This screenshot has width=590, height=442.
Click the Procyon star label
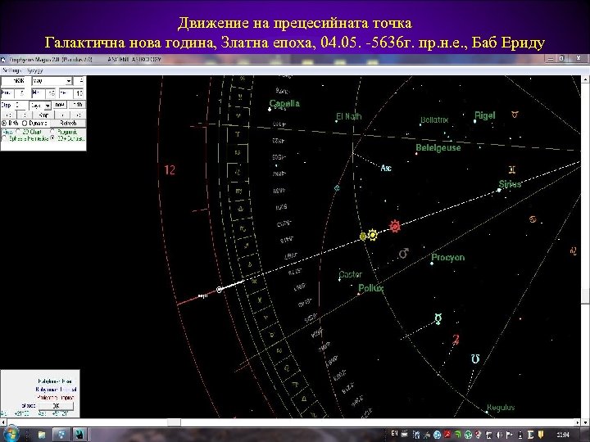[x=448, y=258]
